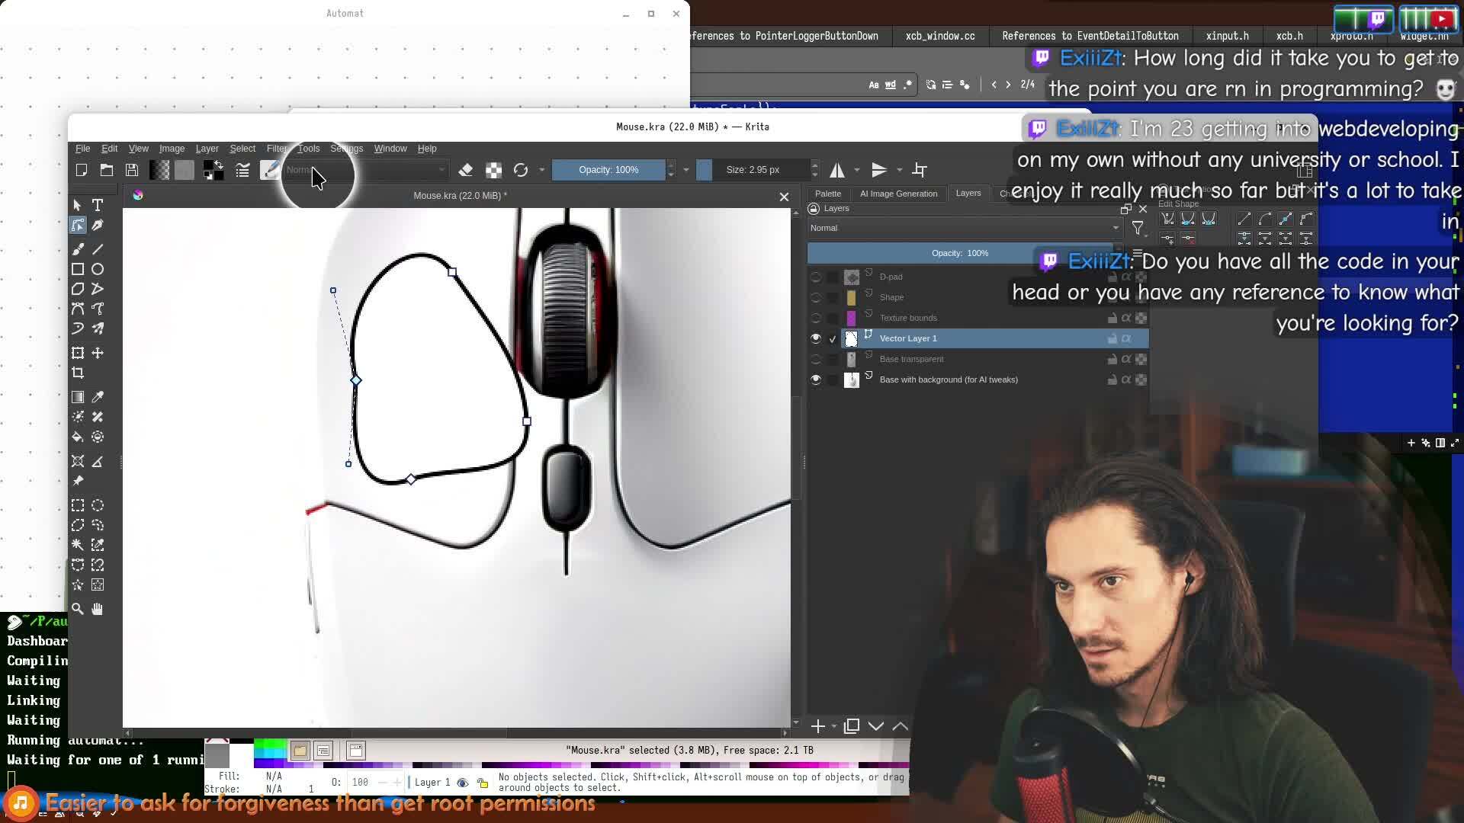
Task: Select the Base transparent layer
Action: pos(911,359)
